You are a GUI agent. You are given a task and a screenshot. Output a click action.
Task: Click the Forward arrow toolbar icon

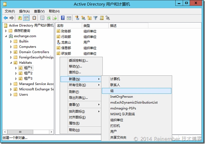coord(12,18)
